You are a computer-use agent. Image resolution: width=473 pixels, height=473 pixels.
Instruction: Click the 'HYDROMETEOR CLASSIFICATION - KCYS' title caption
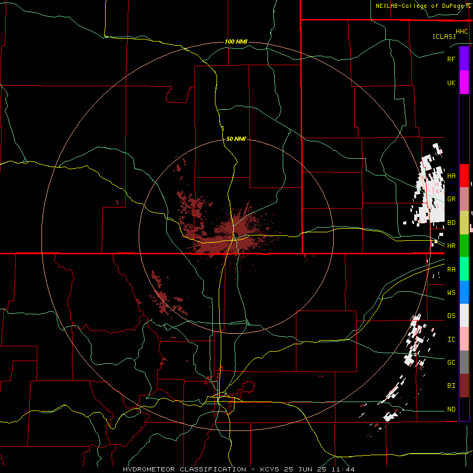click(199, 469)
